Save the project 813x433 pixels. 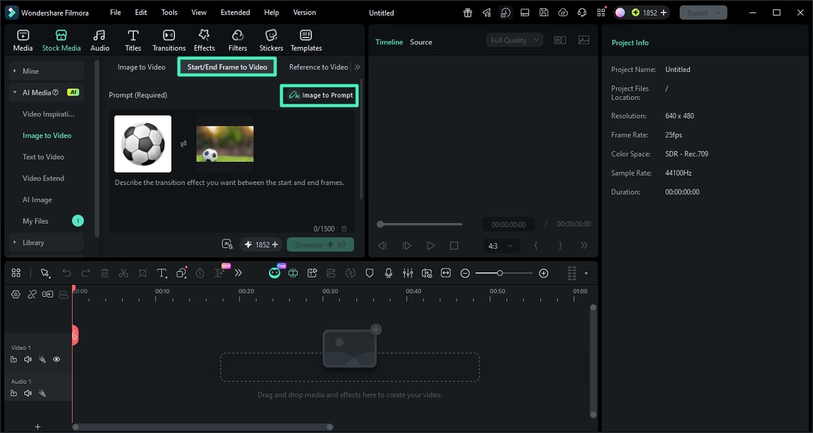coord(543,12)
